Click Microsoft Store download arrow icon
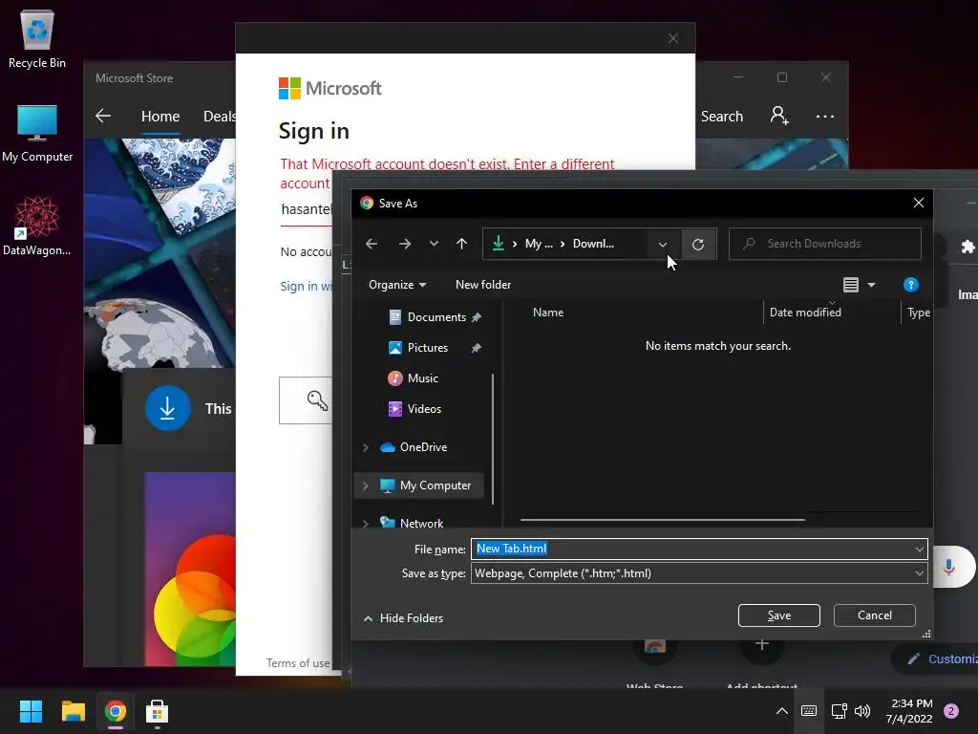This screenshot has width=978, height=734. [x=168, y=409]
